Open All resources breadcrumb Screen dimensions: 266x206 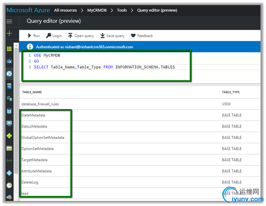(66, 10)
